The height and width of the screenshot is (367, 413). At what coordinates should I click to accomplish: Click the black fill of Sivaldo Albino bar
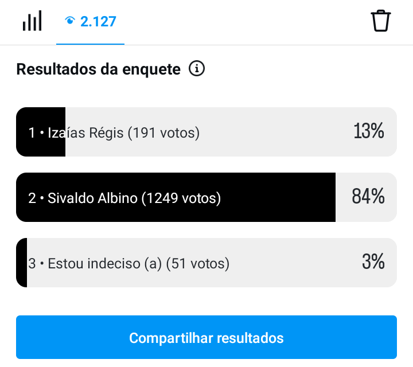pyautogui.click(x=176, y=197)
